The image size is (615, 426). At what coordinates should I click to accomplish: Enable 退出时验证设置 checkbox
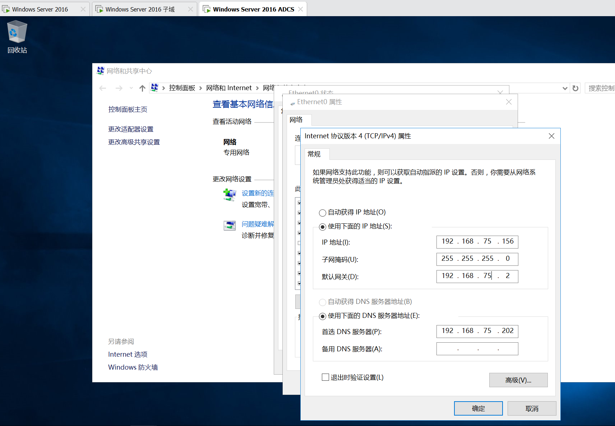pyautogui.click(x=325, y=377)
